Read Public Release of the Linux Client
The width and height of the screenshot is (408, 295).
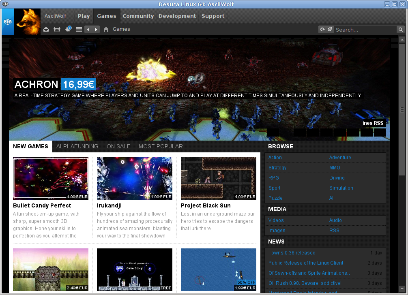click(306, 263)
